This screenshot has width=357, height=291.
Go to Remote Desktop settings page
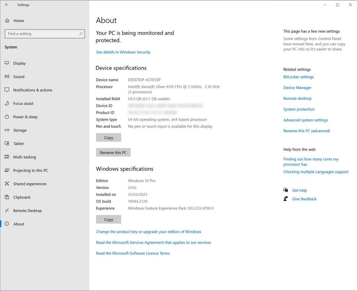[27, 211]
